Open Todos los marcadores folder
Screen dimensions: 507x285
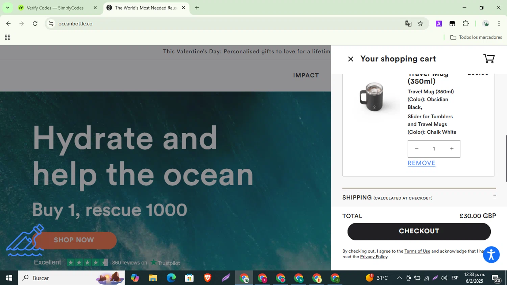pos(476,38)
